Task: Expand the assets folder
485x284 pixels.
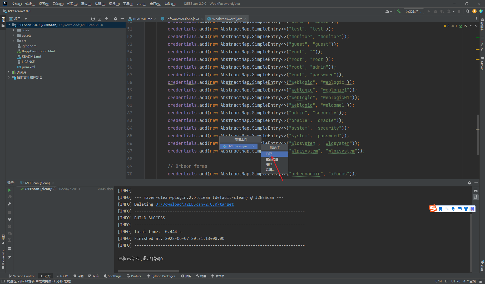Action: point(13,35)
